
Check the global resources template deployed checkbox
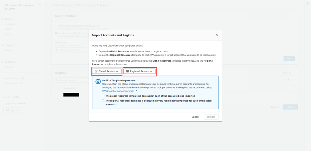coord(103,96)
